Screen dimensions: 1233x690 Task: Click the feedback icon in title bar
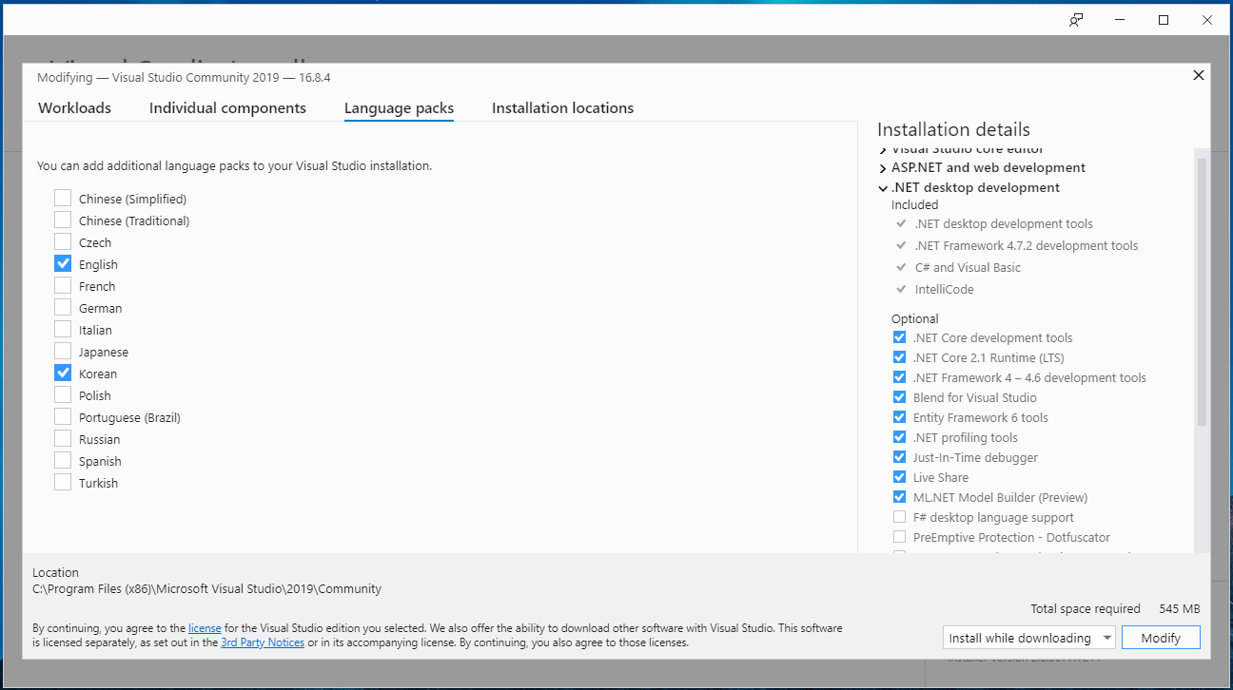[x=1076, y=20]
